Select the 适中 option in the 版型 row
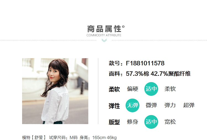Viewport: 207px width, 140px height. [151, 122]
